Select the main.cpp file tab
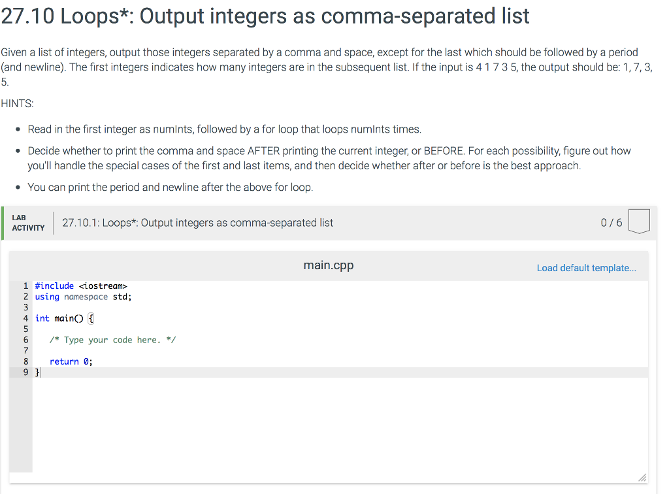 point(328,265)
